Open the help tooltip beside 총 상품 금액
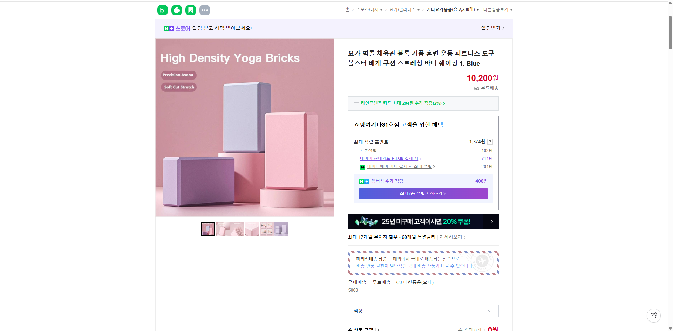Screen dimensions: 673x331 pos(378,330)
